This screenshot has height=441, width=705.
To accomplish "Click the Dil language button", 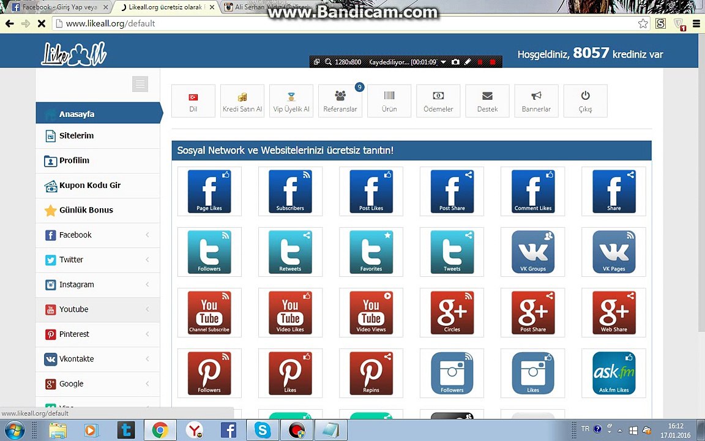I will point(193,101).
